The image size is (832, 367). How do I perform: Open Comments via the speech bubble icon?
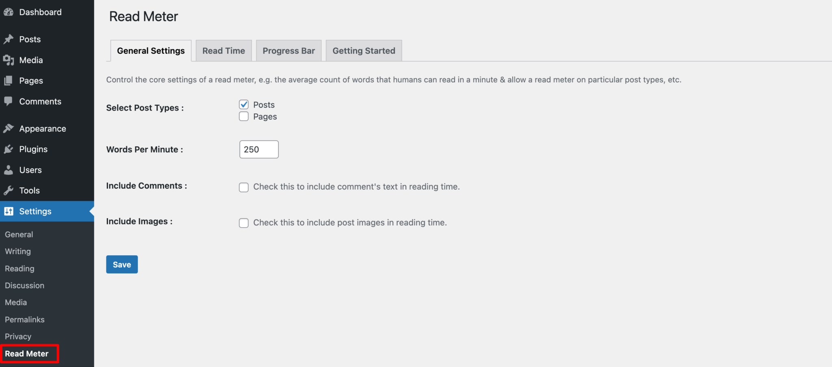coord(9,101)
